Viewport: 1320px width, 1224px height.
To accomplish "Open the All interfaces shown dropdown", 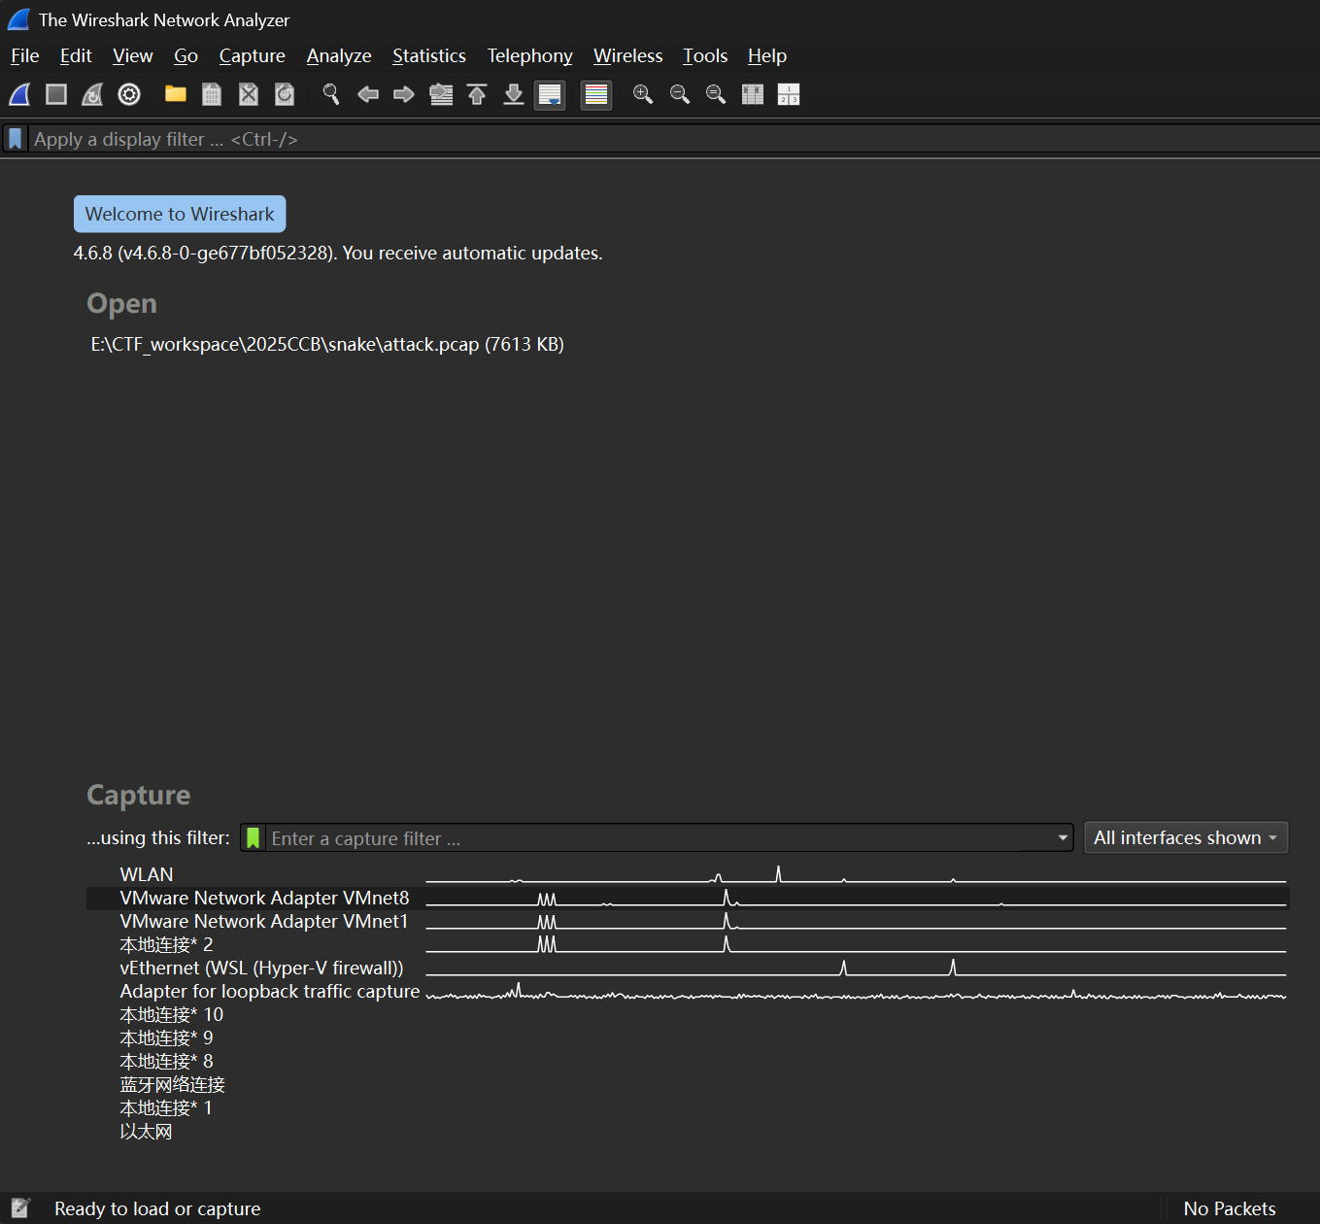I will [x=1186, y=838].
